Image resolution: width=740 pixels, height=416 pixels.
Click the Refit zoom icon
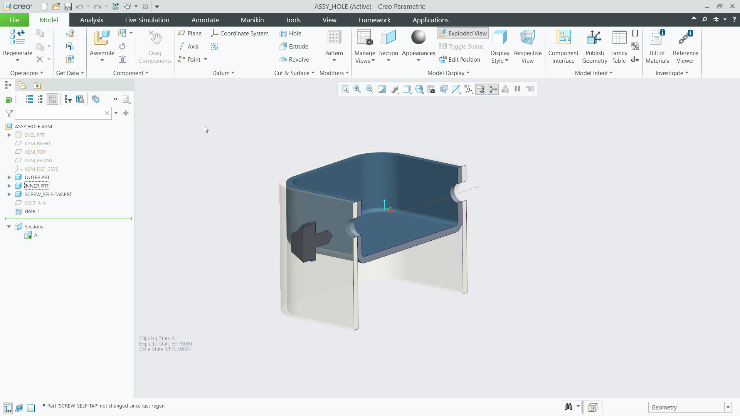345,89
